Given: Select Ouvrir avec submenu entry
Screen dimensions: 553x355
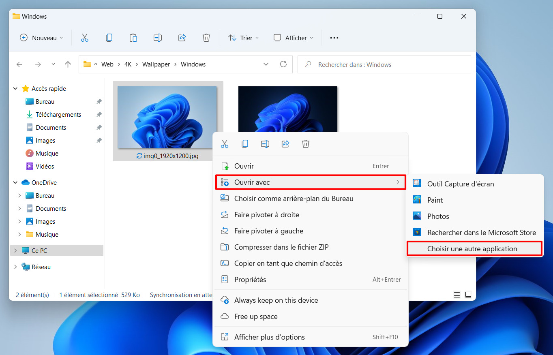Looking at the screenshot, I should click(x=311, y=182).
